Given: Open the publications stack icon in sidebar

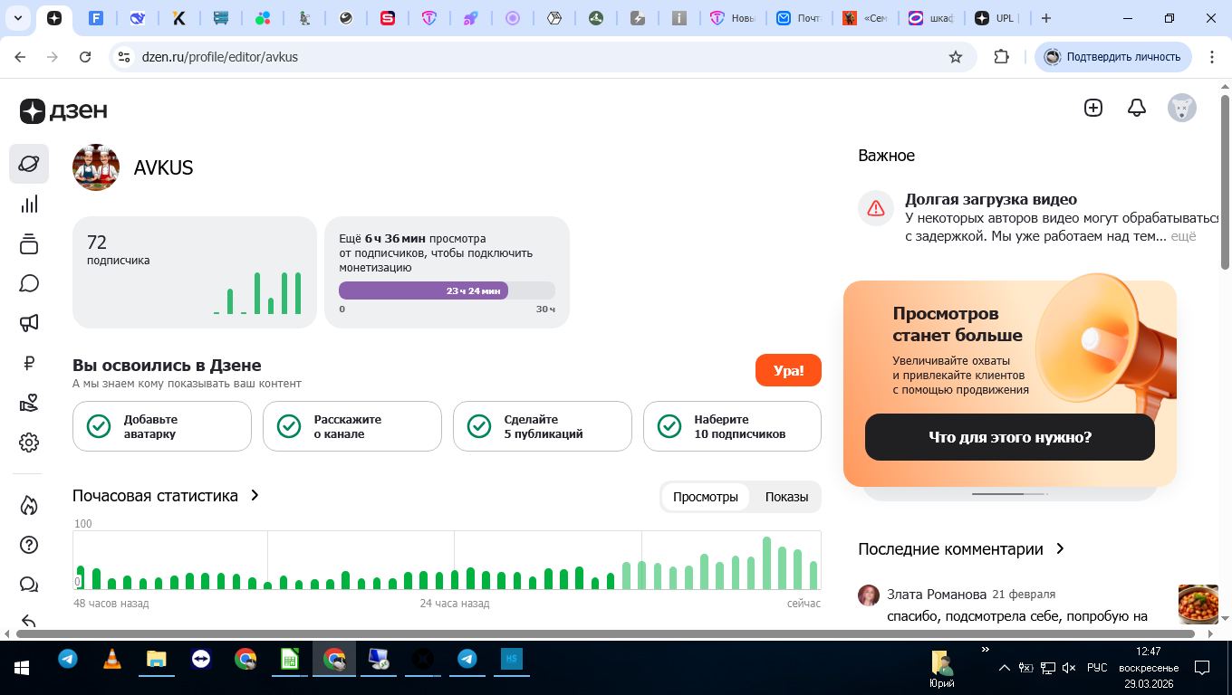Looking at the screenshot, I should [29, 243].
